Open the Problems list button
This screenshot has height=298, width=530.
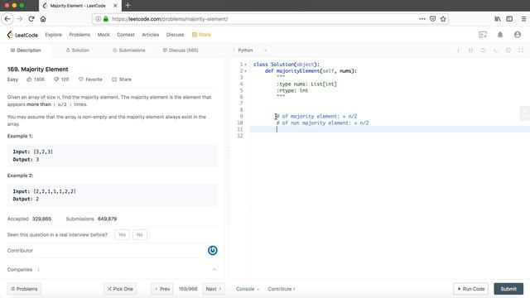[24, 289]
